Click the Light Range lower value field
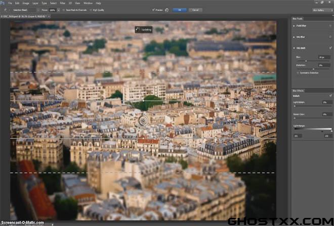Viewport: 334px width, 226px height. [x=298, y=136]
